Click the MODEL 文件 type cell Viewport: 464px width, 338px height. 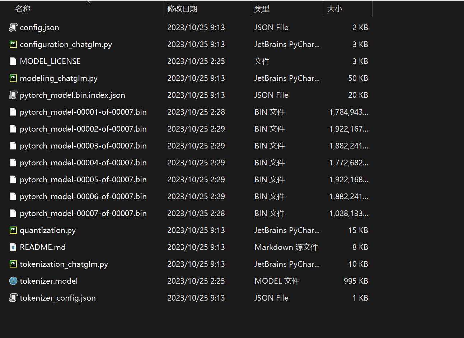[277, 281]
